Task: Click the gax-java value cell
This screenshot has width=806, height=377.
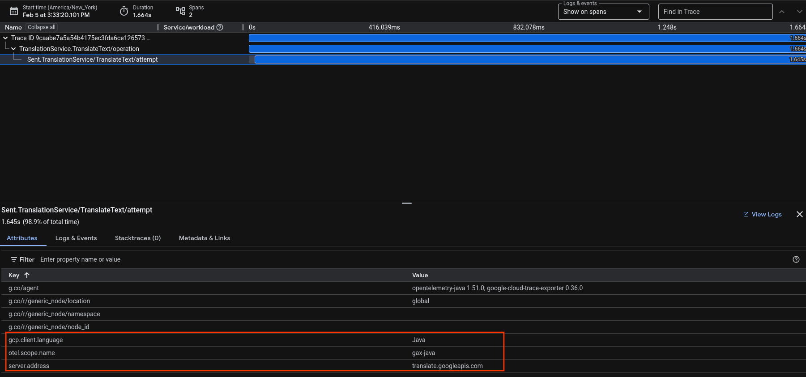Action: pyautogui.click(x=423, y=353)
